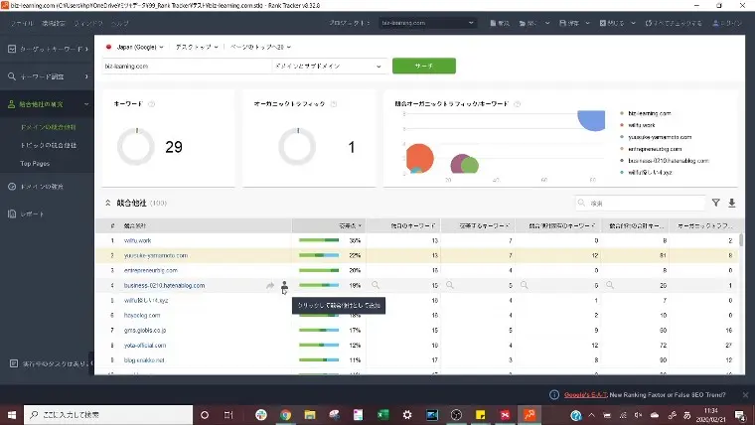This screenshot has width=755, height=425.
Task: Click the info icon next to キーワード
Action: tap(151, 103)
